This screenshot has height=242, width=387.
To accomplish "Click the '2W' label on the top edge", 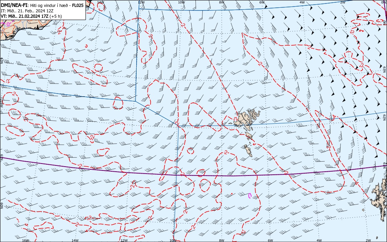I will tap(342, 2).
